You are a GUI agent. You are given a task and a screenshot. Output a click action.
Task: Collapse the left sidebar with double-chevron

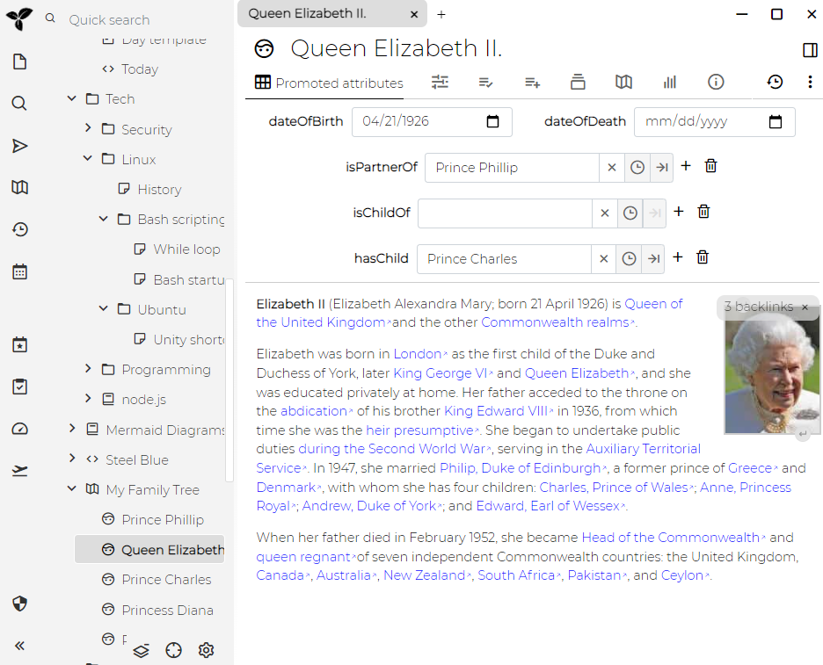pyautogui.click(x=19, y=645)
